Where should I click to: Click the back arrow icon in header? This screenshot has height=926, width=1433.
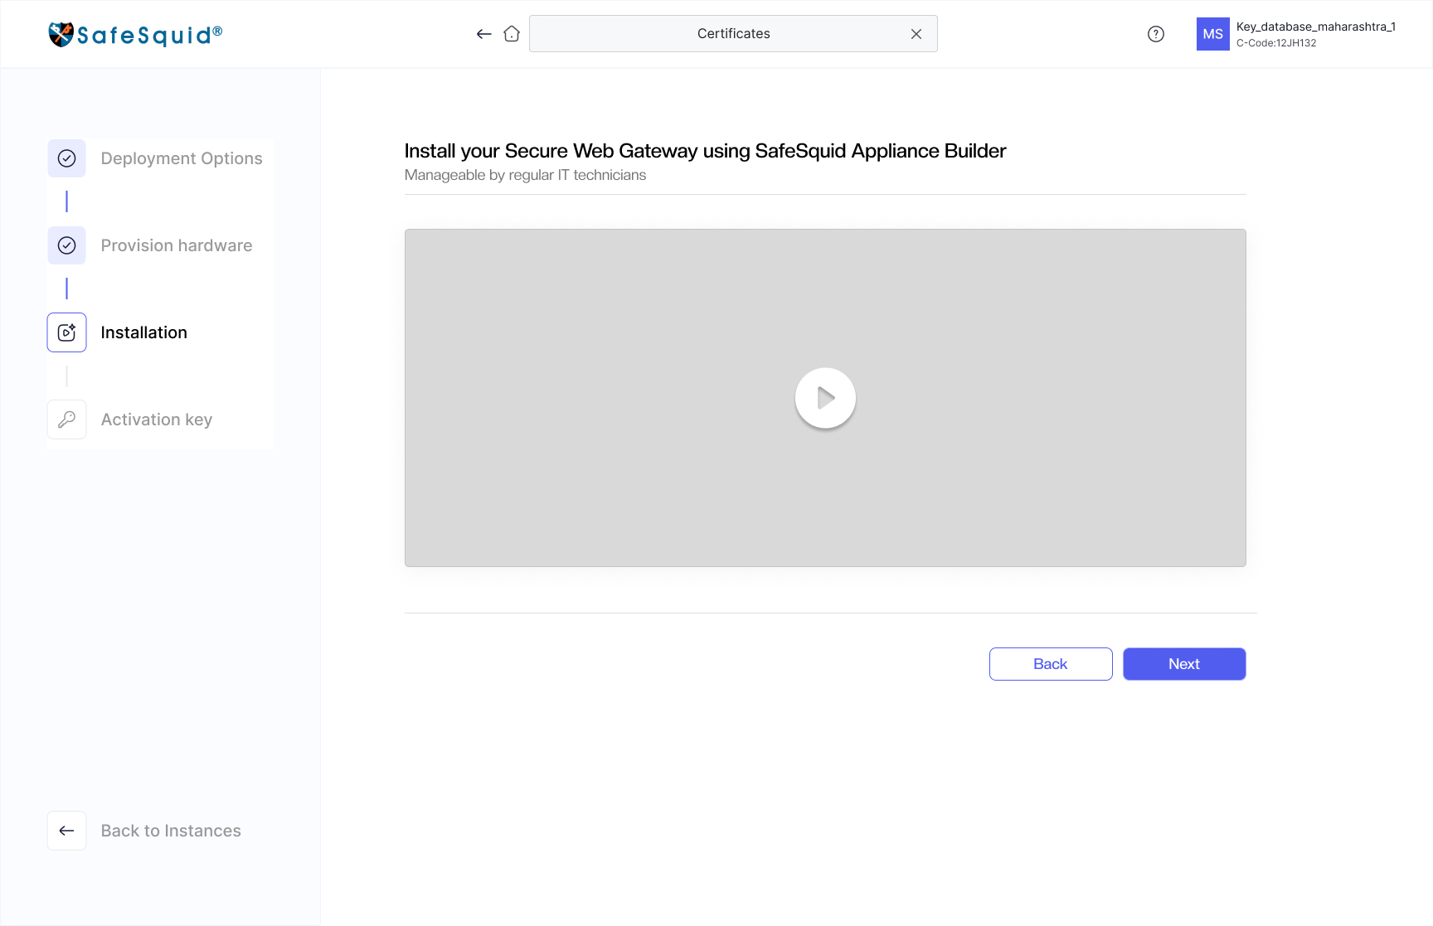coord(484,34)
